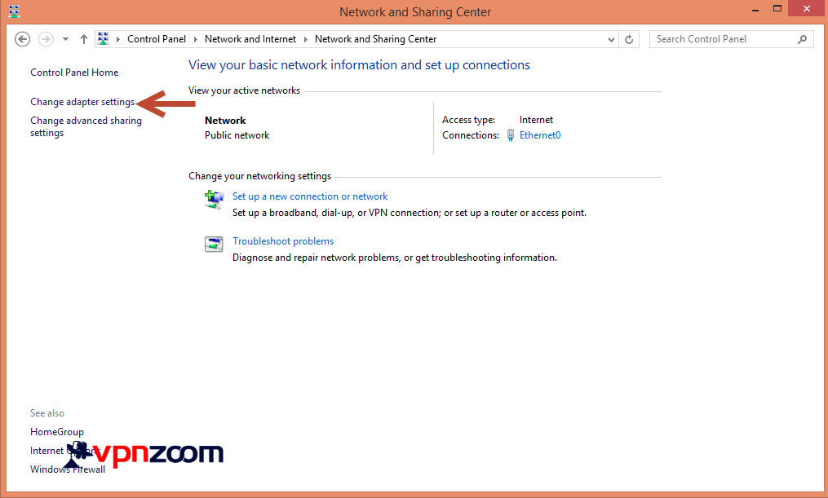Select Network and Internet breadcrumb
Image resolution: width=828 pixels, height=498 pixels.
(x=250, y=39)
